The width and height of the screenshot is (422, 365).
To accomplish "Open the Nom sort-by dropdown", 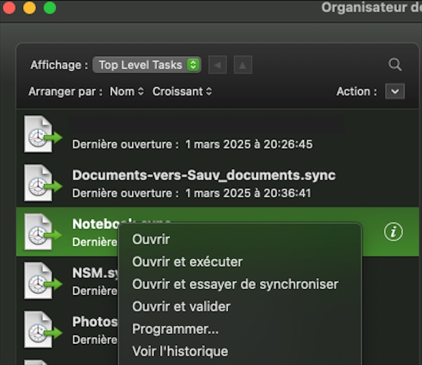I will tap(127, 92).
